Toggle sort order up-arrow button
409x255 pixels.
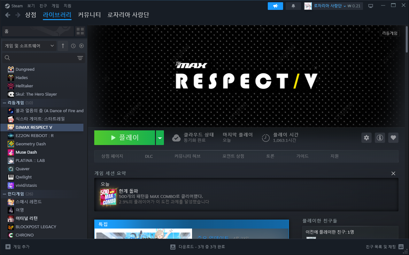(x=63, y=46)
